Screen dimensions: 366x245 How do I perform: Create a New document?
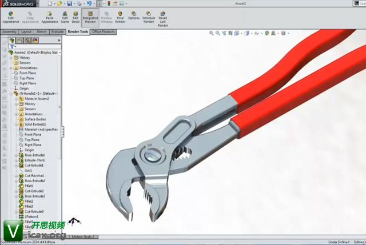[50, 3]
